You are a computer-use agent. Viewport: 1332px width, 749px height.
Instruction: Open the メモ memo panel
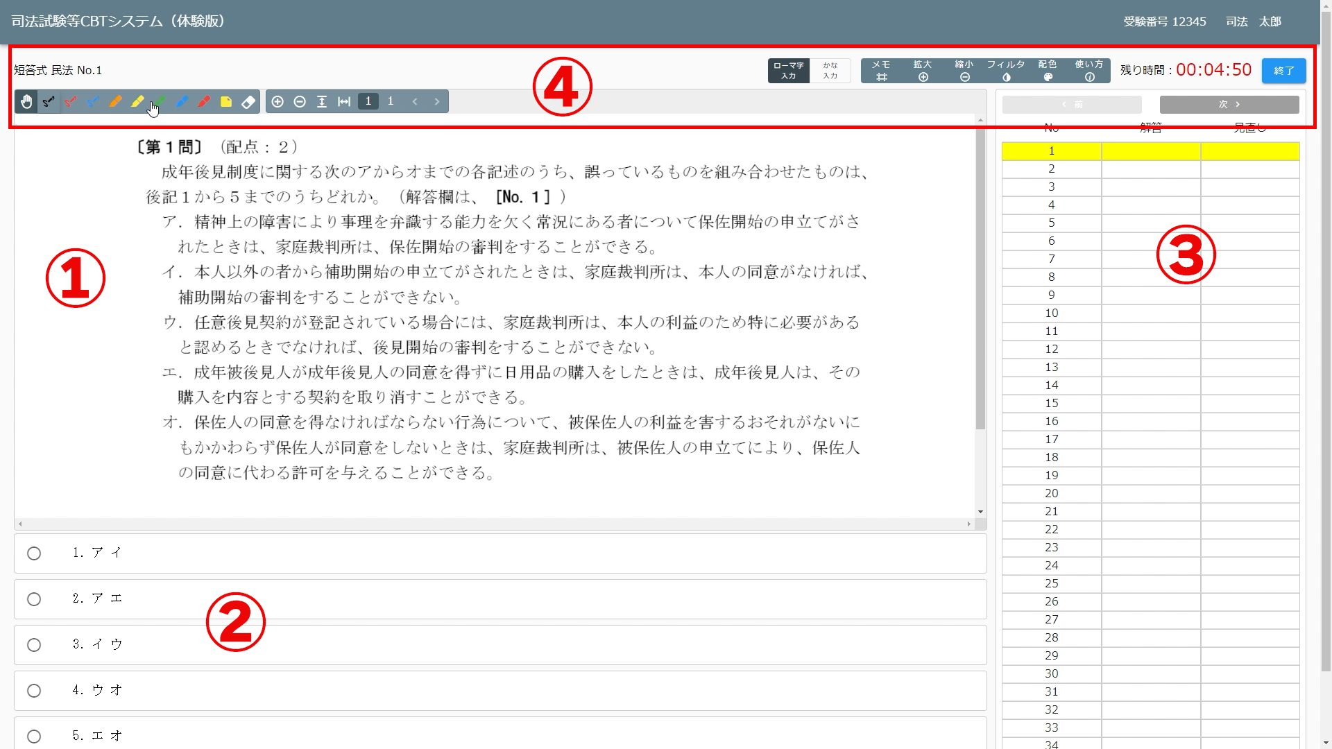point(881,71)
